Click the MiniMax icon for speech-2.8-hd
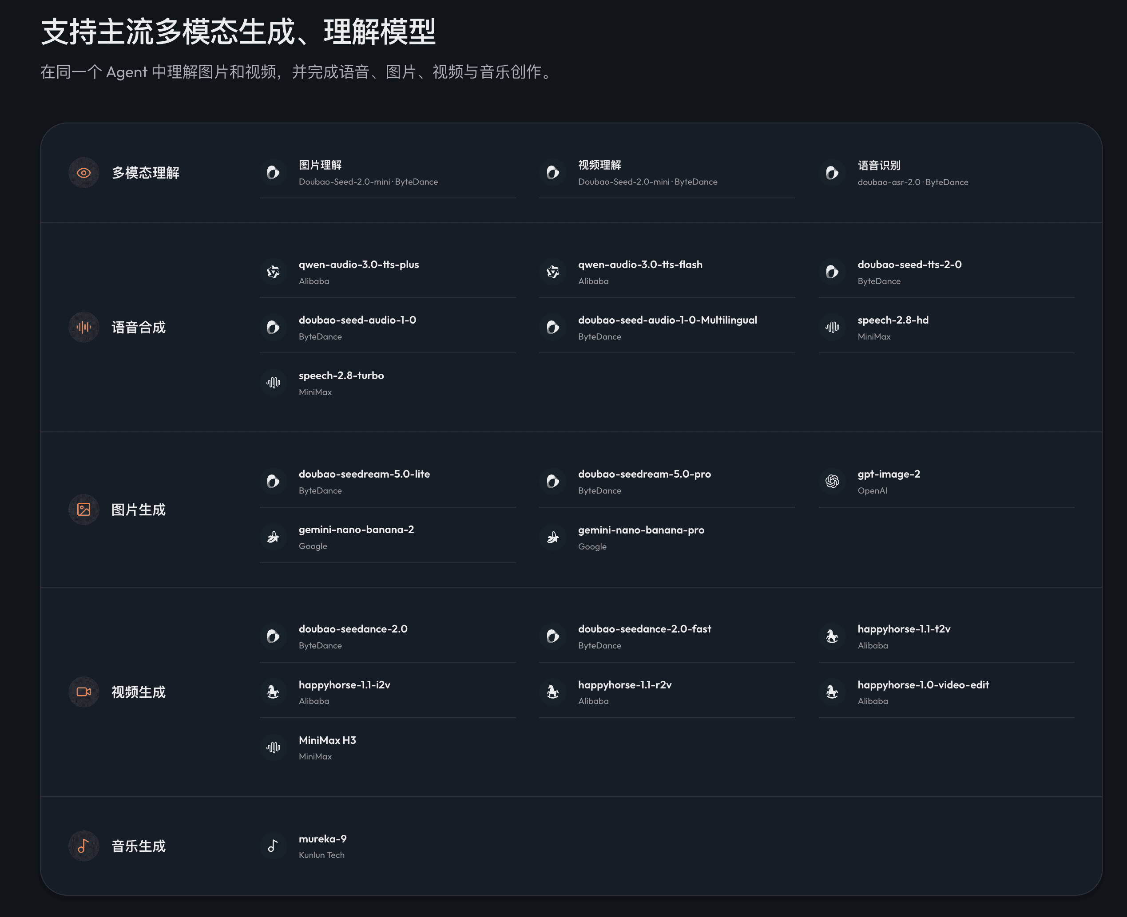 (x=832, y=328)
